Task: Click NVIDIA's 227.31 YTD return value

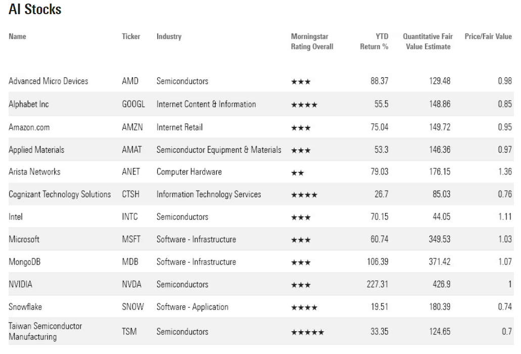Action: click(x=377, y=284)
